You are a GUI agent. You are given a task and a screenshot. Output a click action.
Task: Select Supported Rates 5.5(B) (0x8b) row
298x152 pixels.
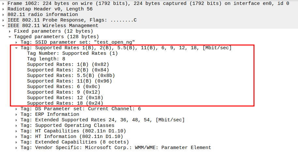71,76
